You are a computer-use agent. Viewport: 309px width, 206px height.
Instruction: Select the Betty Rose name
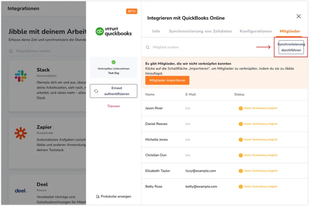(x=154, y=186)
